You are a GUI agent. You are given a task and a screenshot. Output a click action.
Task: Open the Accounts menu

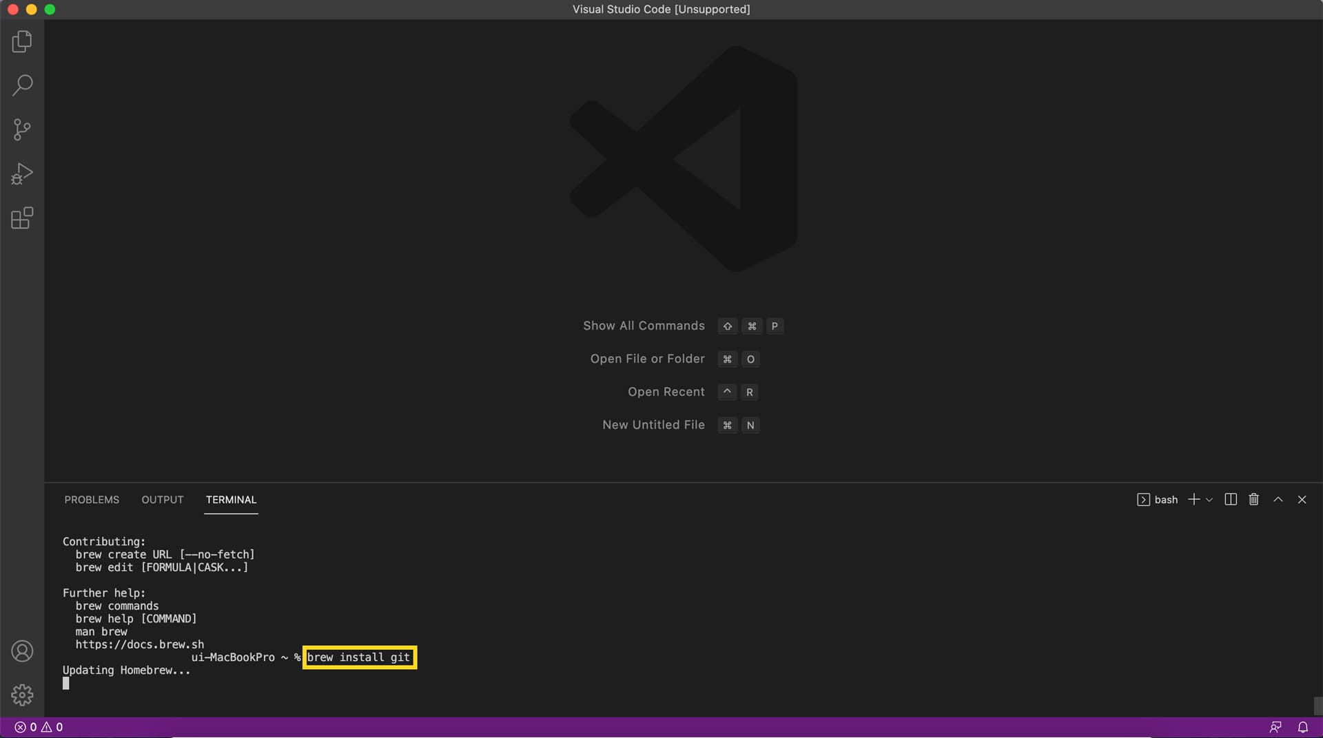21,651
